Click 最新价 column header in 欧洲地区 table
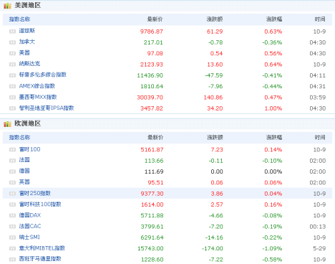335x264 pixels. 155,137
